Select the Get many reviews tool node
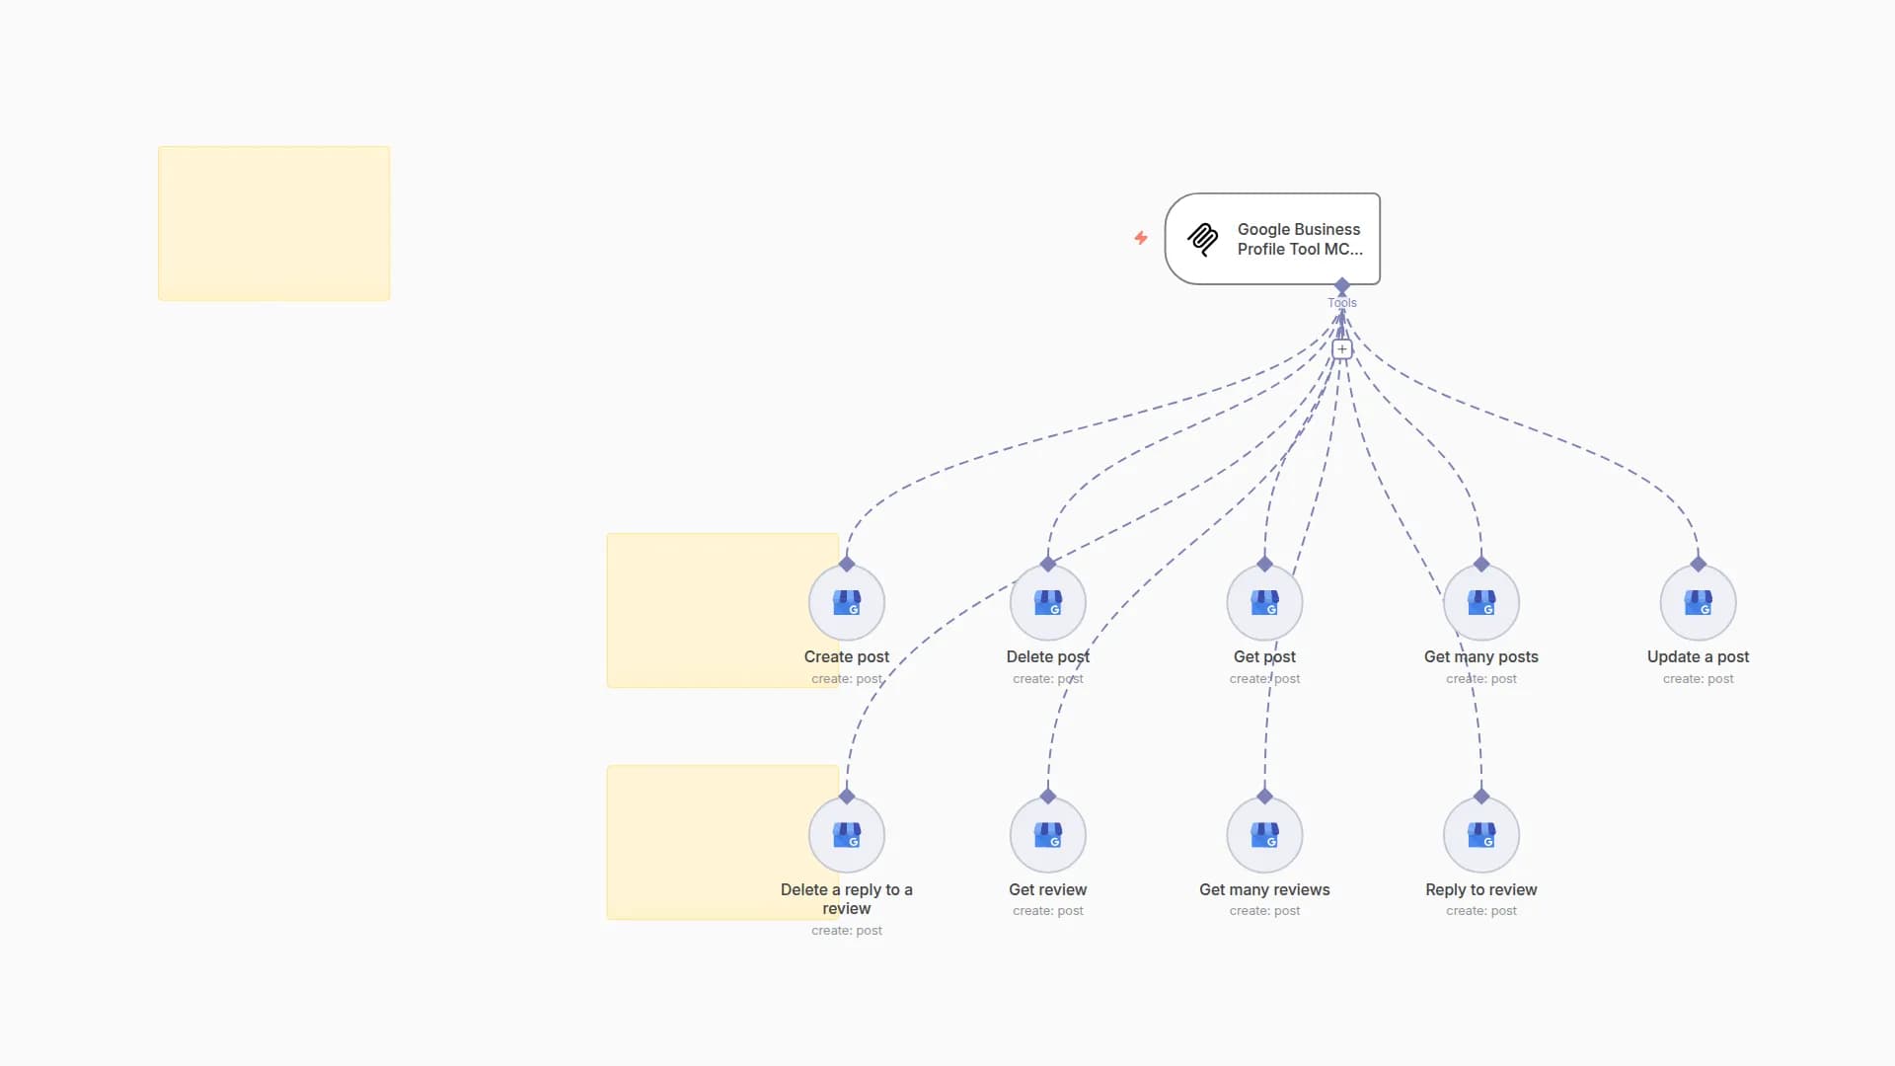The height and width of the screenshot is (1066, 1895). click(x=1264, y=834)
